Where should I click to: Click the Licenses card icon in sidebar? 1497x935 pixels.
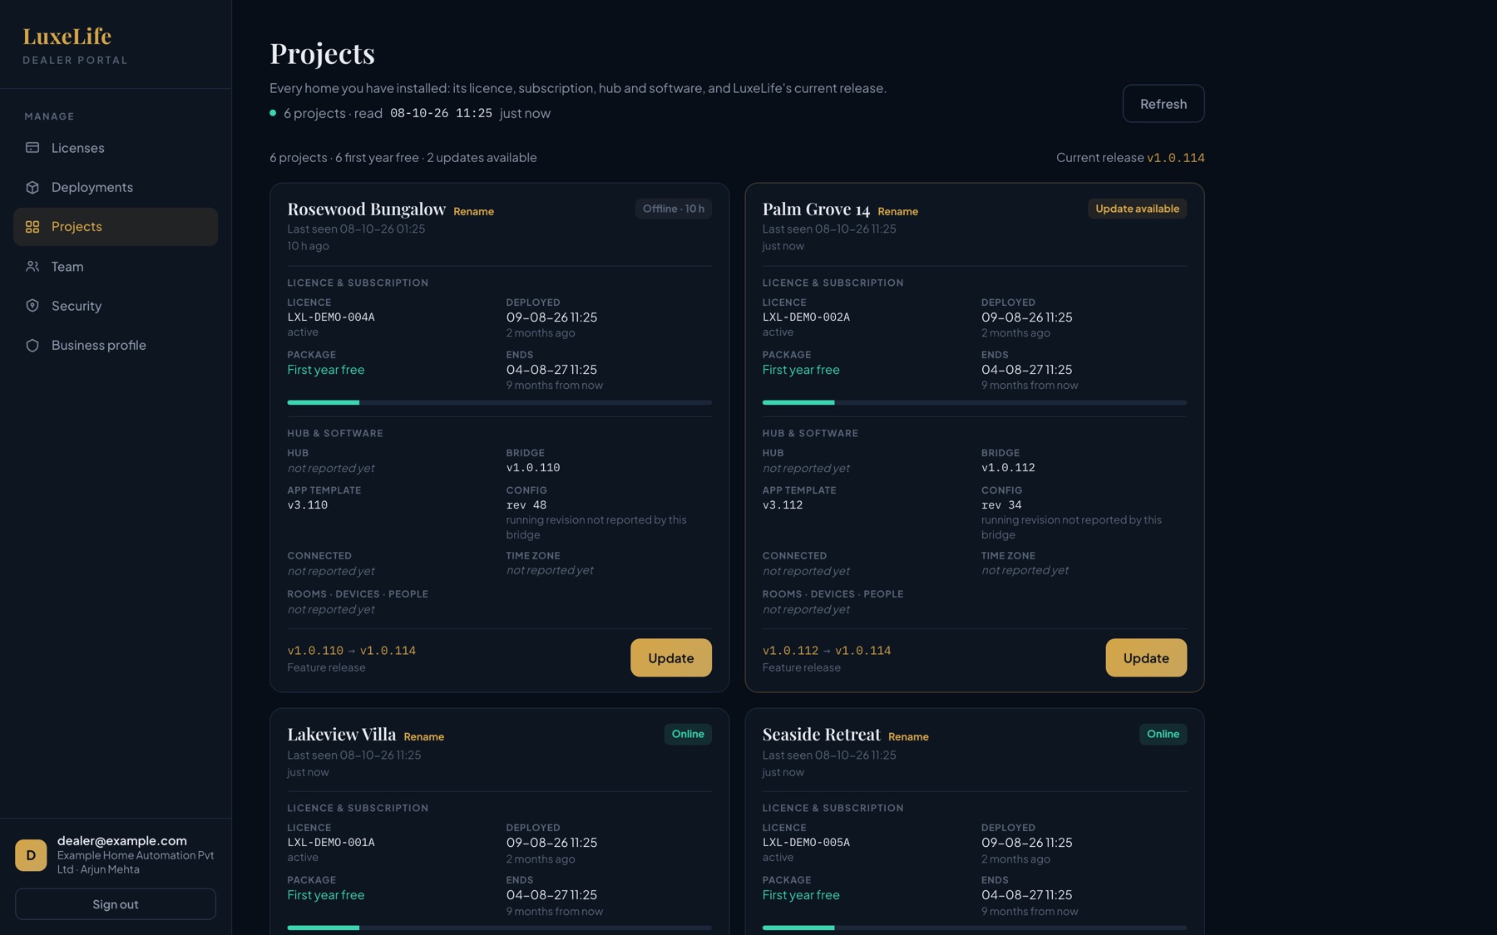point(32,148)
